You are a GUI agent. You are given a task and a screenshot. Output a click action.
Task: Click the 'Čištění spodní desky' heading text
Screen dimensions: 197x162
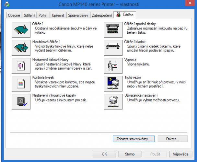coord(140,24)
